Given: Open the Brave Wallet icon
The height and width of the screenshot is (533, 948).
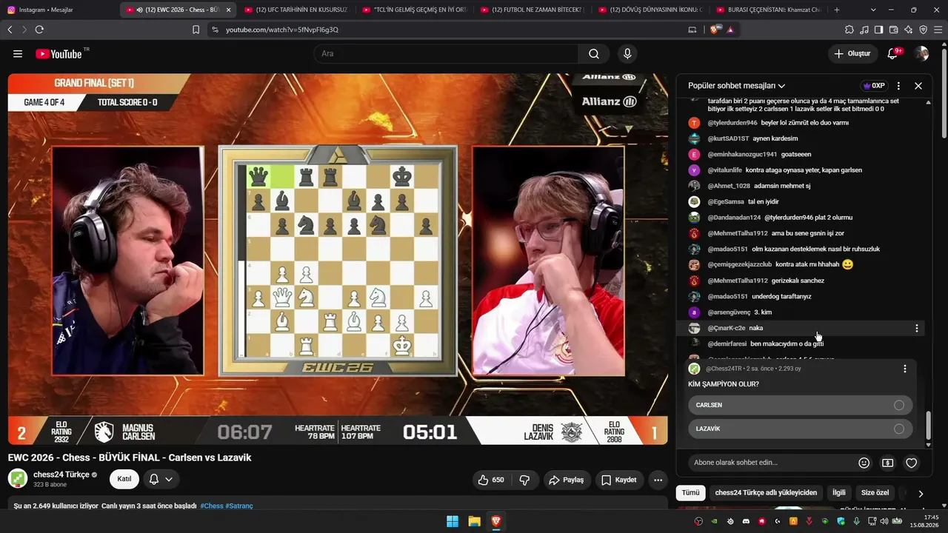Looking at the screenshot, I should [x=894, y=30].
